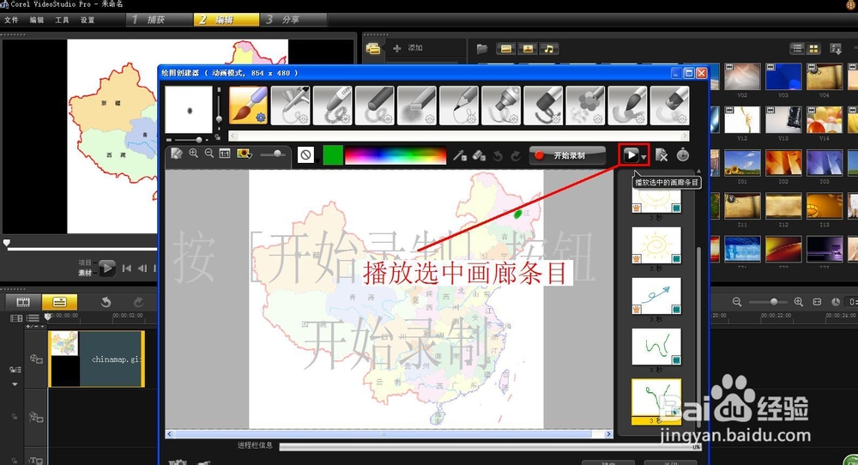
Task: Select the Particle flower brush tool
Action: tap(585, 105)
